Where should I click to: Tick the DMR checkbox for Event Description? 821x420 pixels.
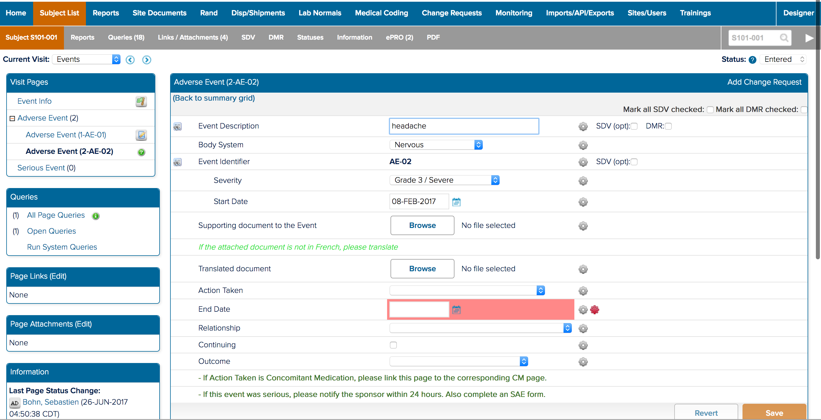[x=668, y=126]
